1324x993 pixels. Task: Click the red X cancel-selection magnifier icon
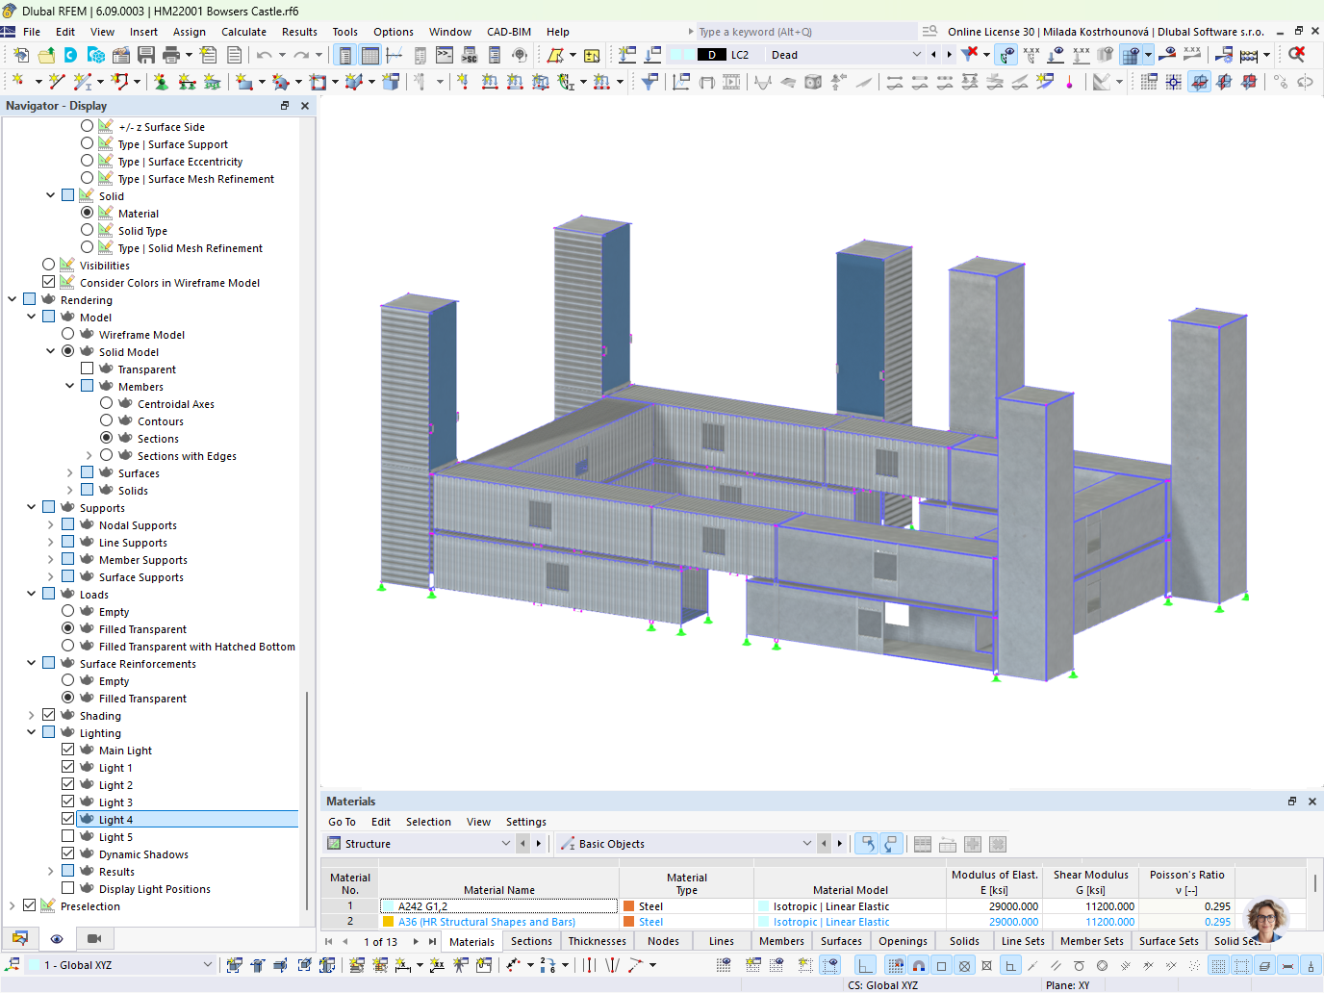1296,55
